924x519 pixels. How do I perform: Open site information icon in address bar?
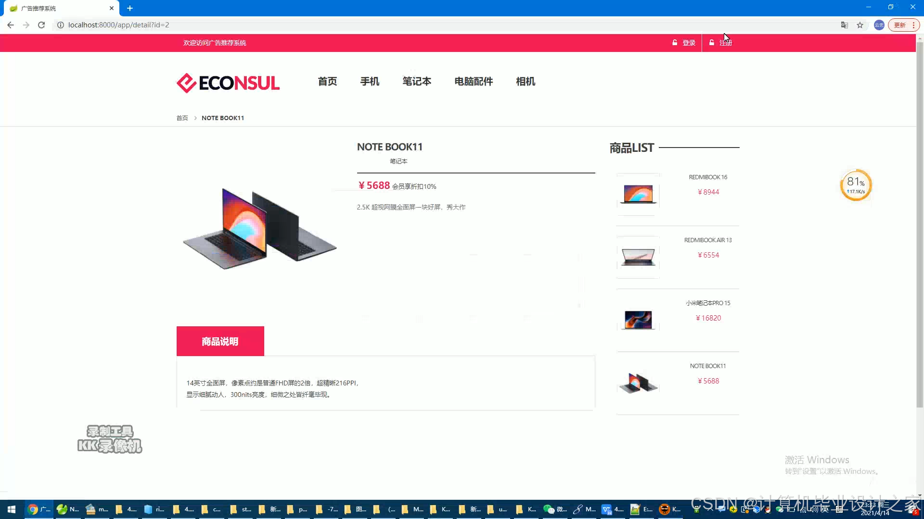[x=61, y=25]
